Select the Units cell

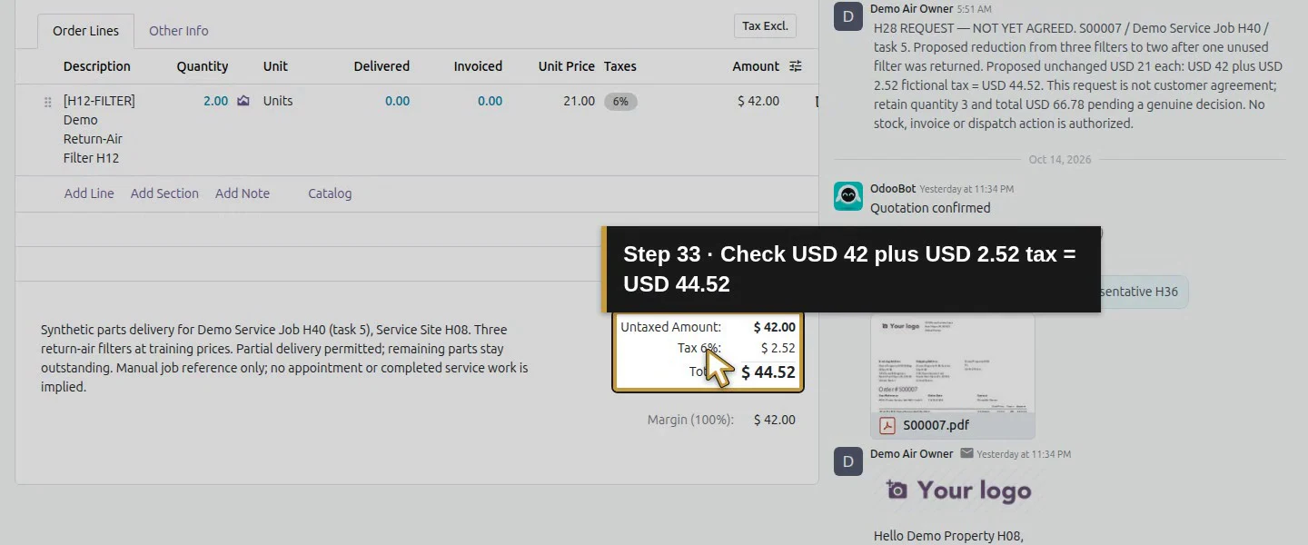click(278, 101)
